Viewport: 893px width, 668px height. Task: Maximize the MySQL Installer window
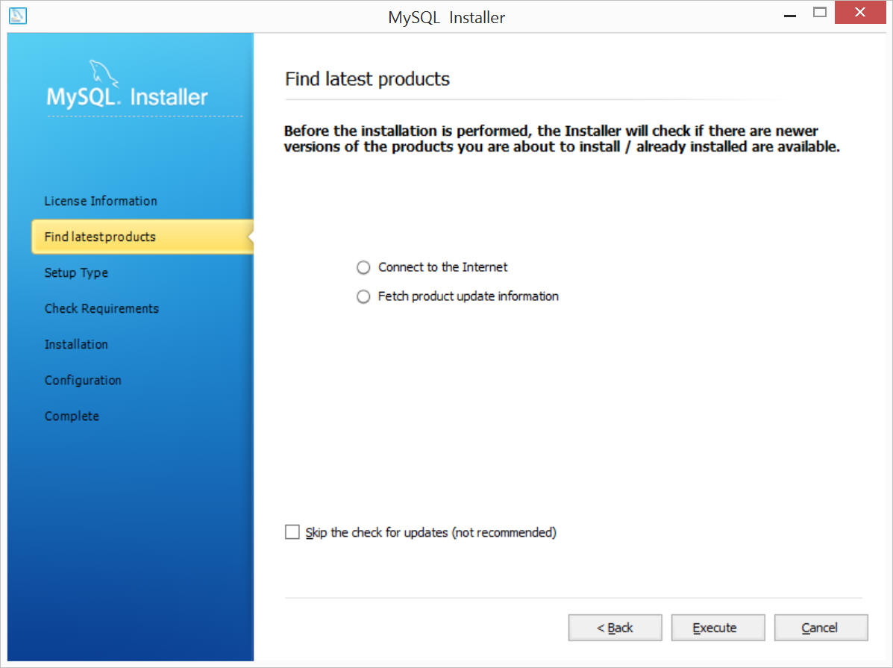point(820,13)
